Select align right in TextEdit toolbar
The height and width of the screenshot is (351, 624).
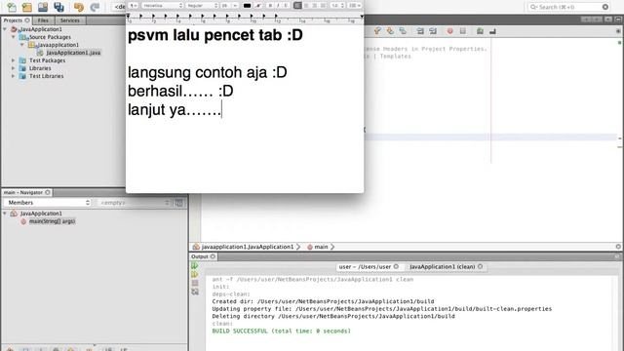315,6
